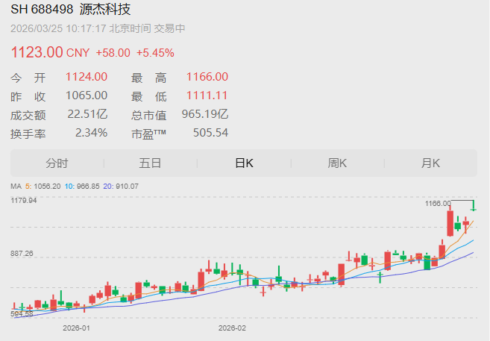Click the MA 20 value 910.07 label
Screen dimensions: 490x341
tap(124, 186)
